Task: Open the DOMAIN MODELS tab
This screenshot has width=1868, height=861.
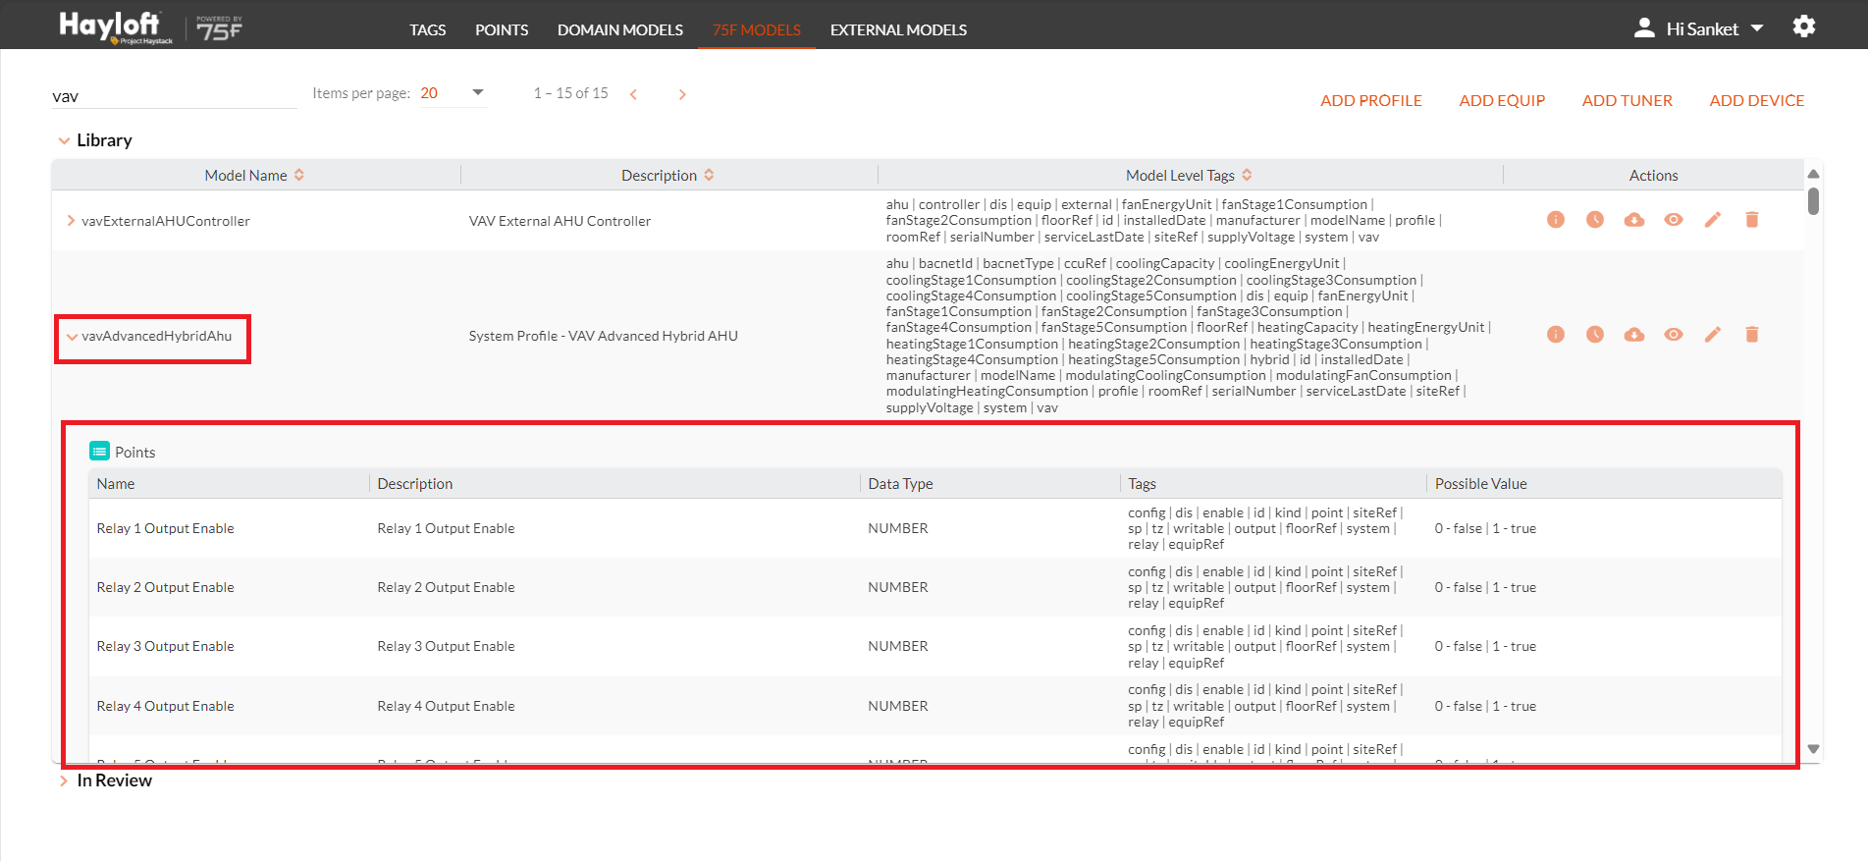Action: pyautogui.click(x=620, y=29)
